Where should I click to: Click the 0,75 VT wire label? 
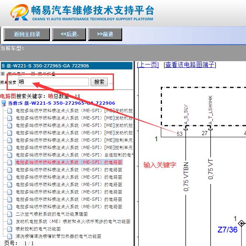pos(211,169)
